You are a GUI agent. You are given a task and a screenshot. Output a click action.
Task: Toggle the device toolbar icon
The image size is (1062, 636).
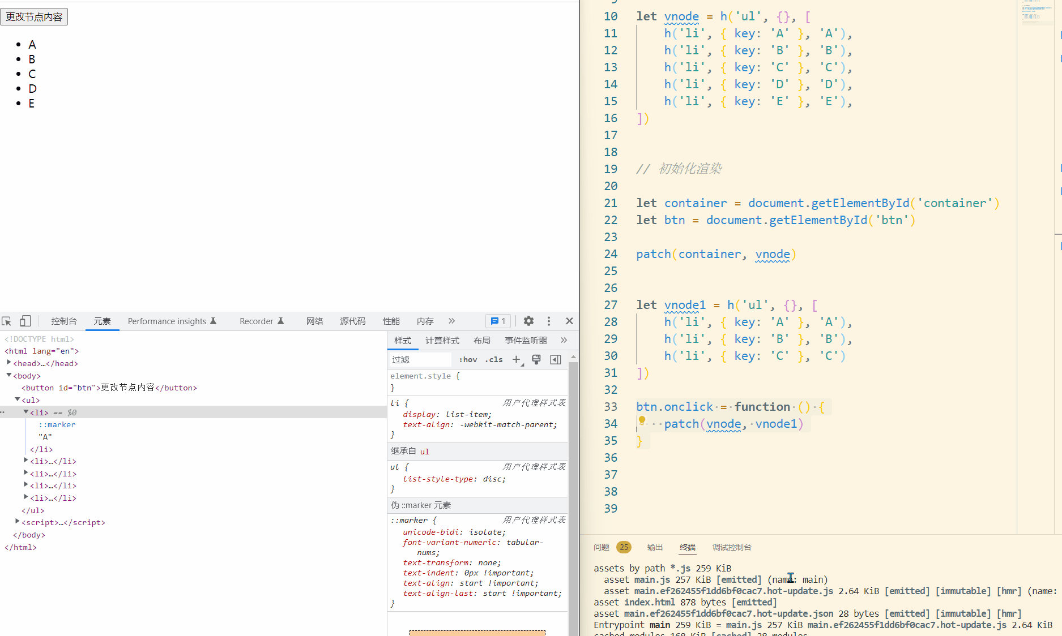25,321
